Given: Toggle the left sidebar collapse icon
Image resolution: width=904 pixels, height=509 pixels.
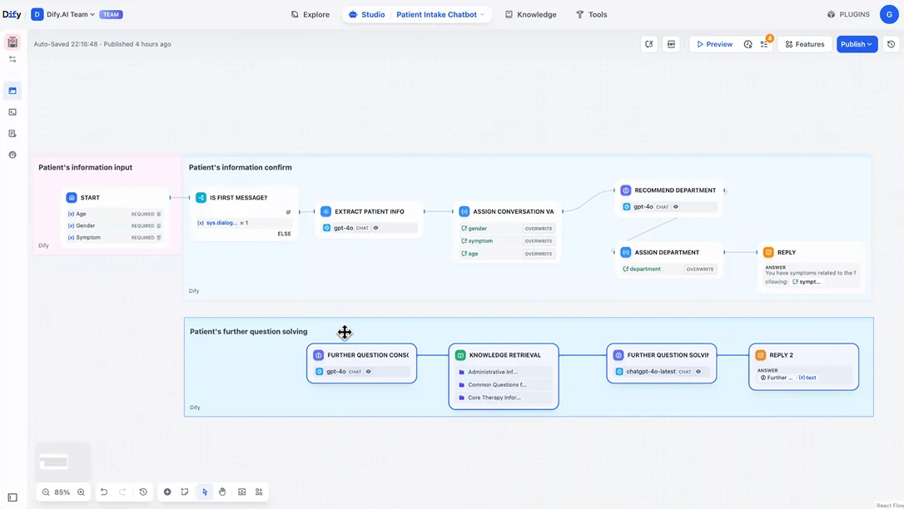Looking at the screenshot, I should [12, 497].
